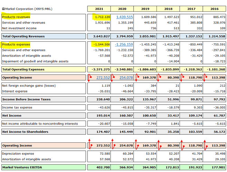The width and height of the screenshot is (227, 172).
Task: Click 2021 Interest expense -35.031
Action: pos(104,91)
